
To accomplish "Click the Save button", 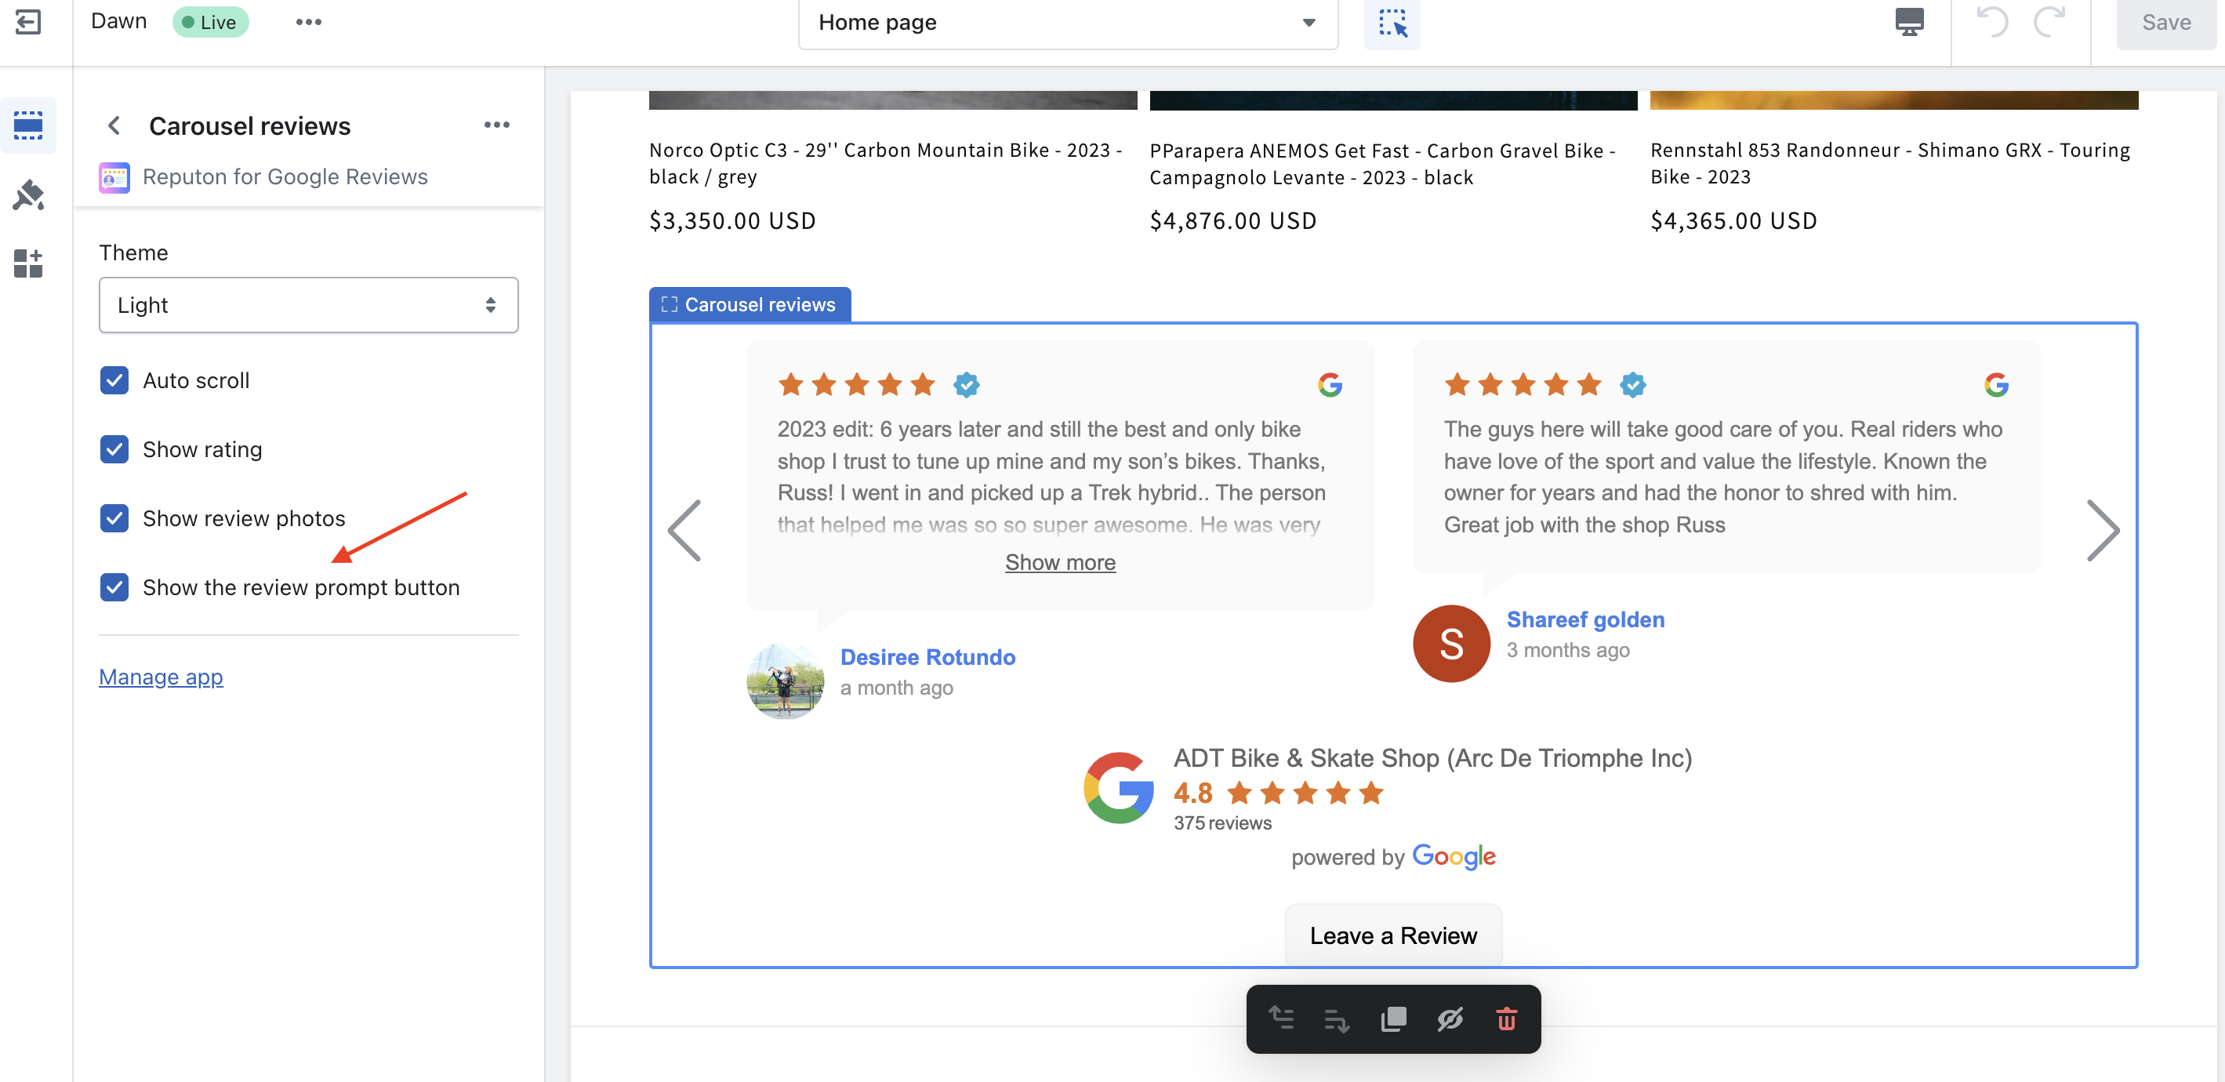I will pos(2165,23).
